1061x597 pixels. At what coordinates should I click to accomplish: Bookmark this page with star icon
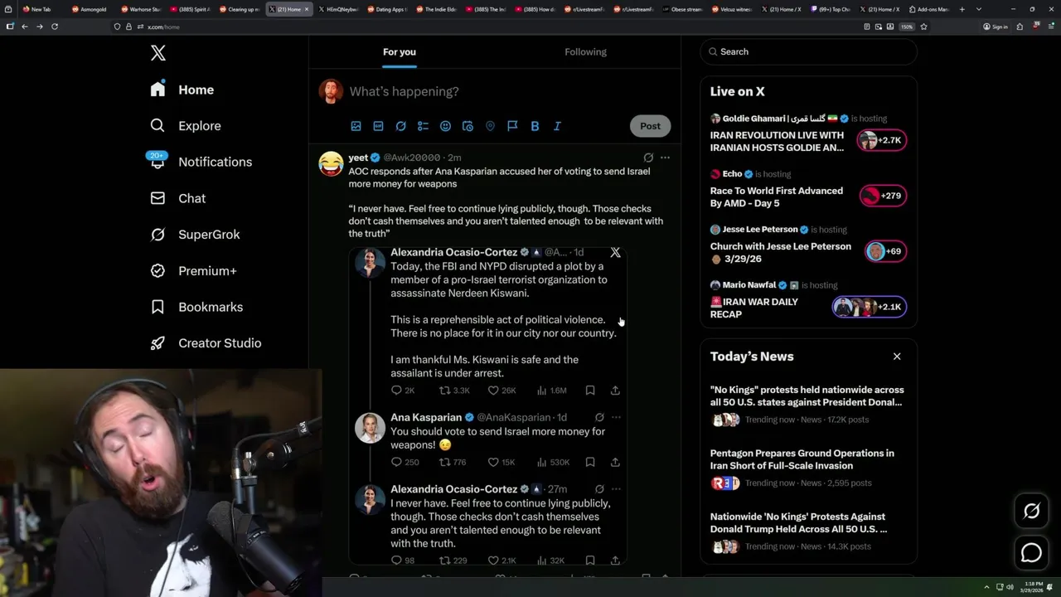[923, 27]
